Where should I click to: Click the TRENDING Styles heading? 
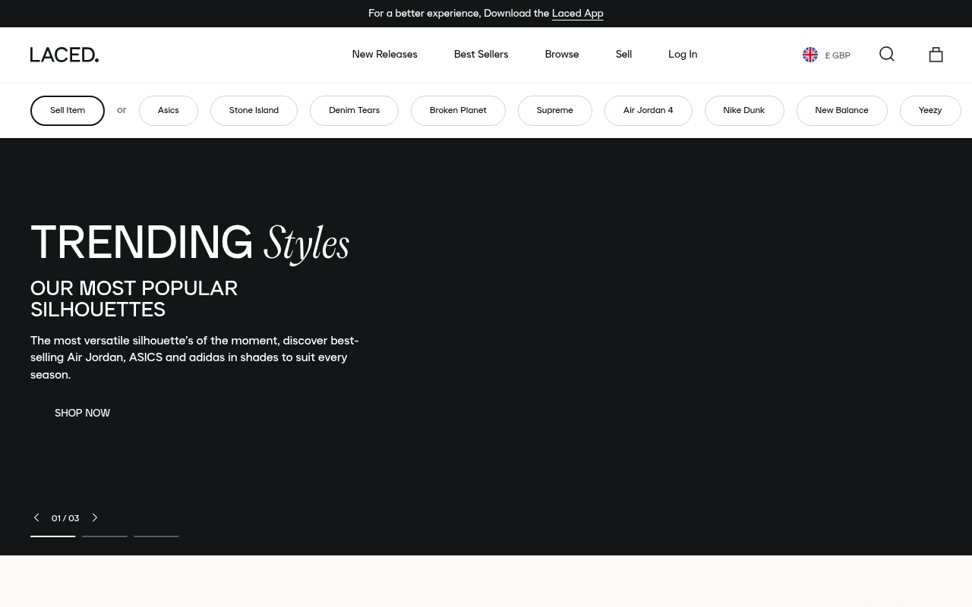click(190, 243)
